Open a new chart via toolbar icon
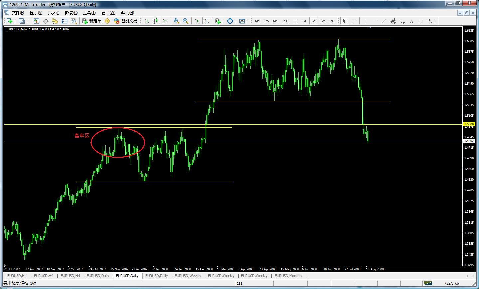The height and width of the screenshot is (289, 479). [x=9, y=21]
